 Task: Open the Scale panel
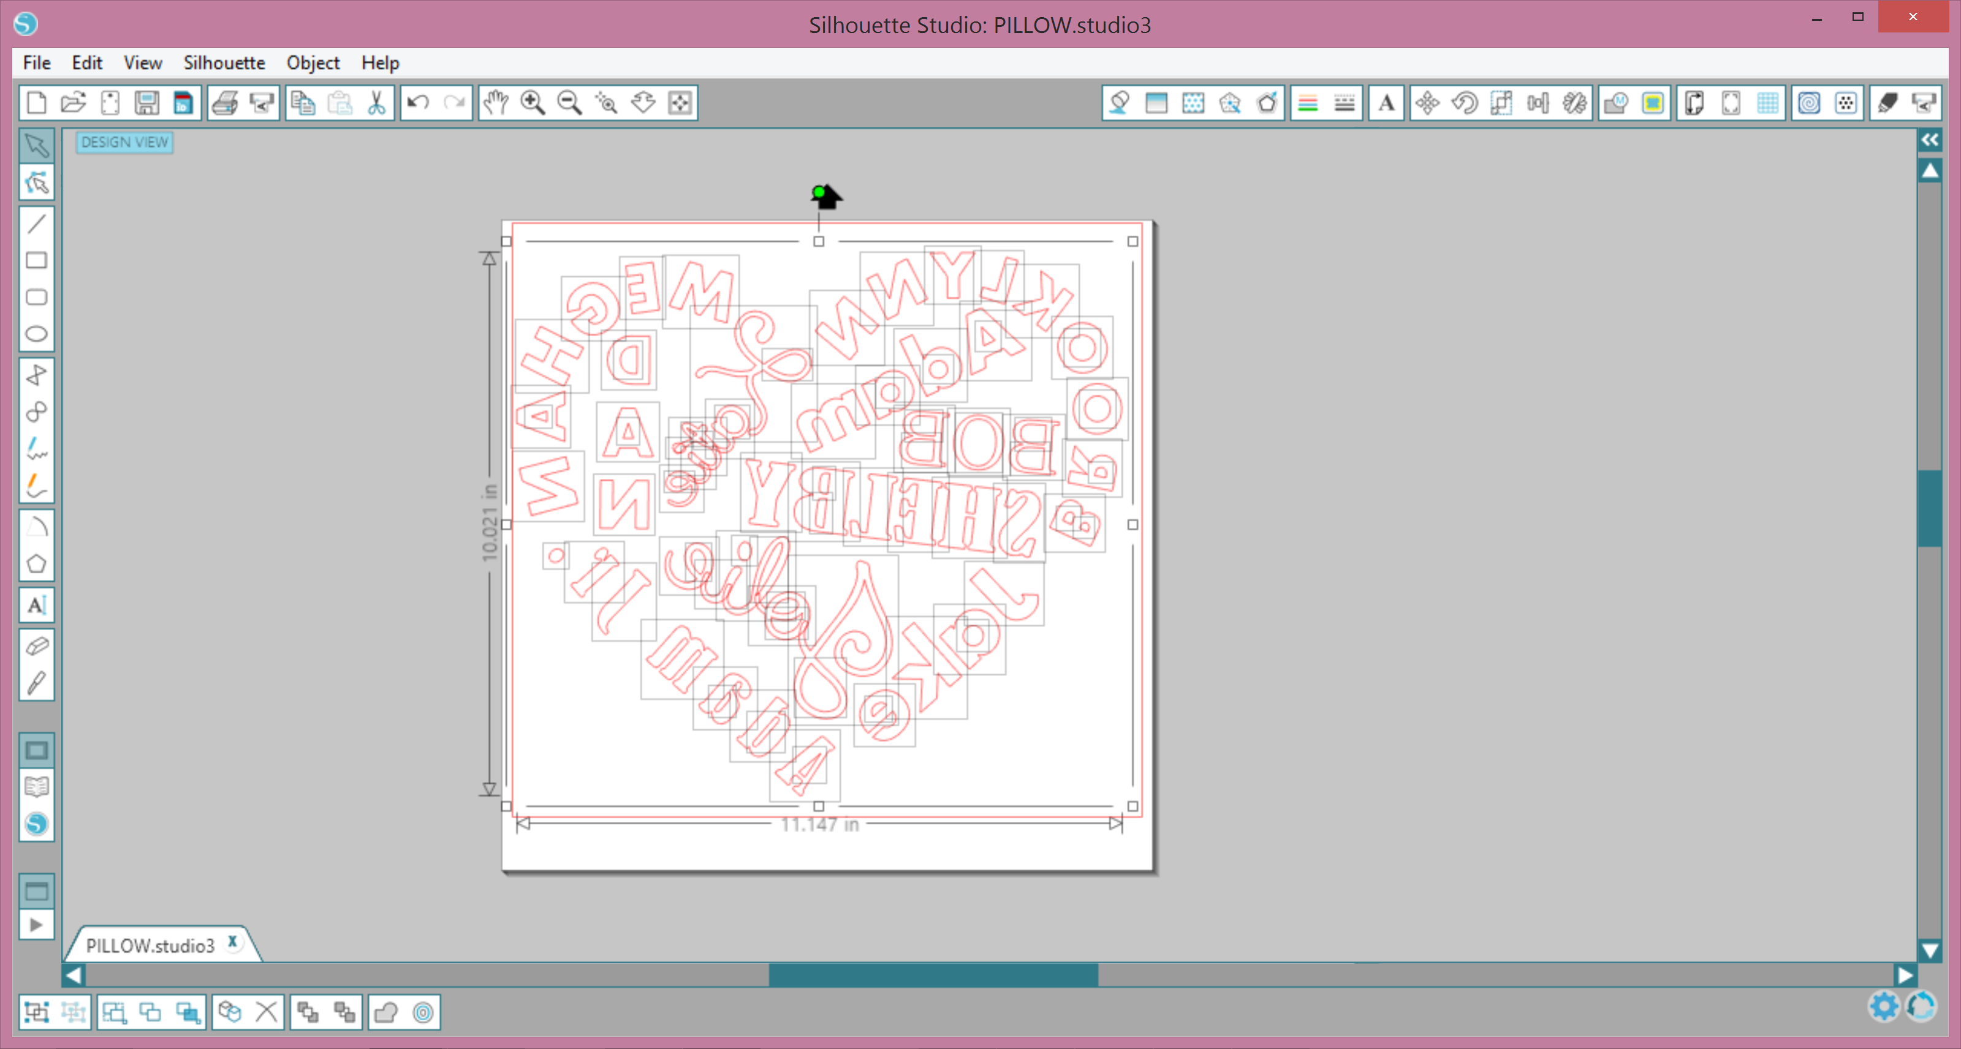coord(1501,103)
